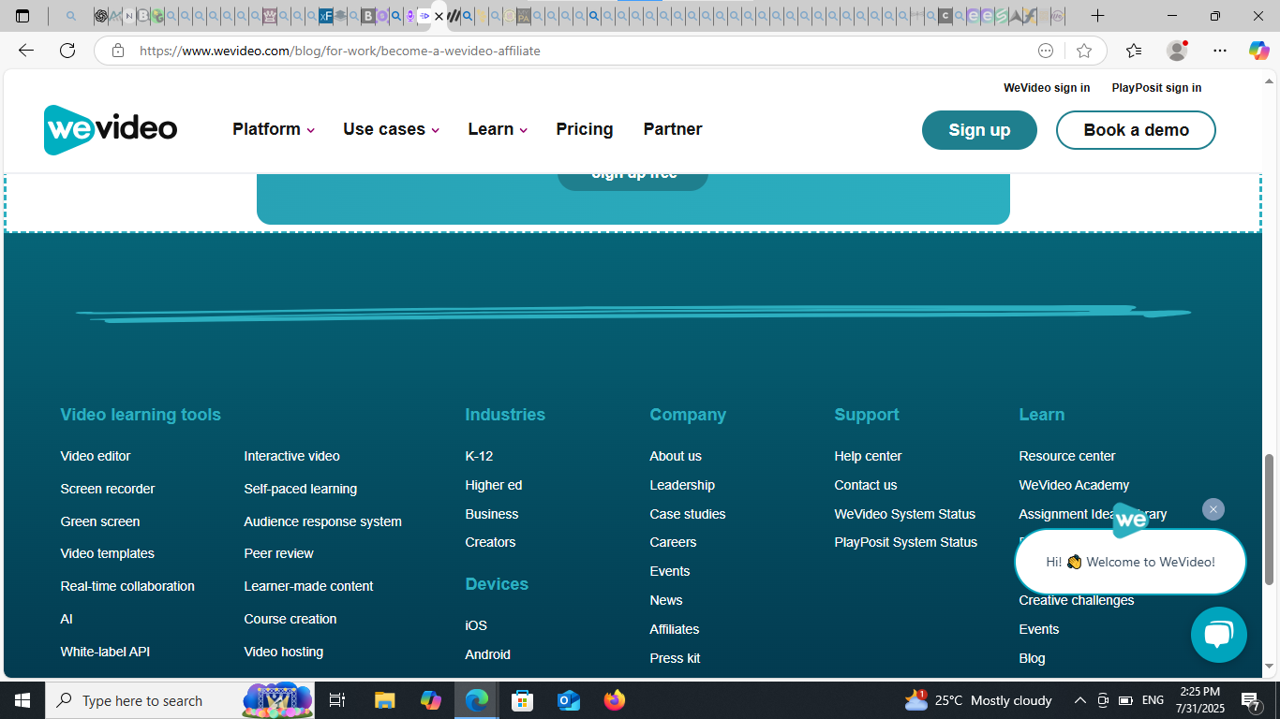Launch the Copilot sidebar icon
The height and width of the screenshot is (719, 1280).
coord(1258,51)
